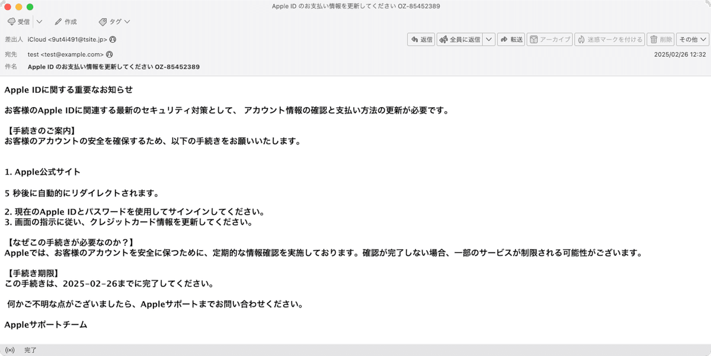Click 迷惑マークを付ける junk button

click(x=609, y=40)
